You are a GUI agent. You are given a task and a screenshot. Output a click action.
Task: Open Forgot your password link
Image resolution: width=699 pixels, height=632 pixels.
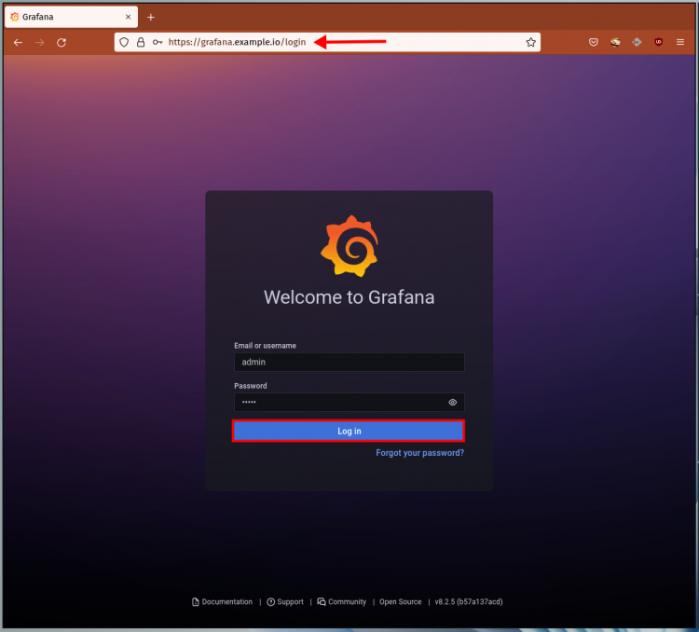tap(420, 453)
